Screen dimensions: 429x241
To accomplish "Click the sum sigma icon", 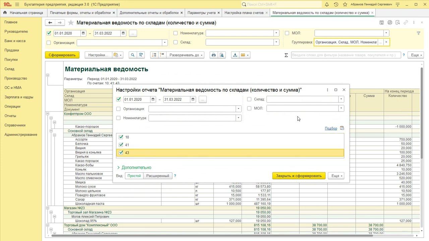I will [x=286, y=55].
